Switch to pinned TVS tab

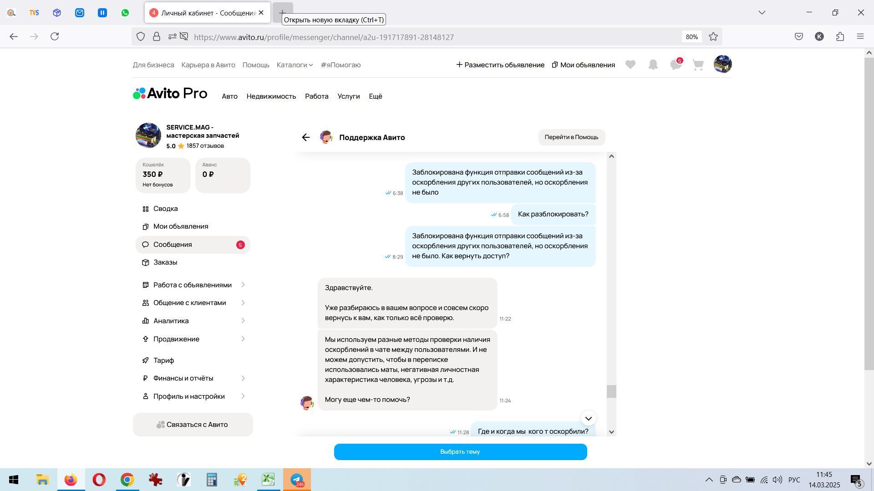pos(34,13)
